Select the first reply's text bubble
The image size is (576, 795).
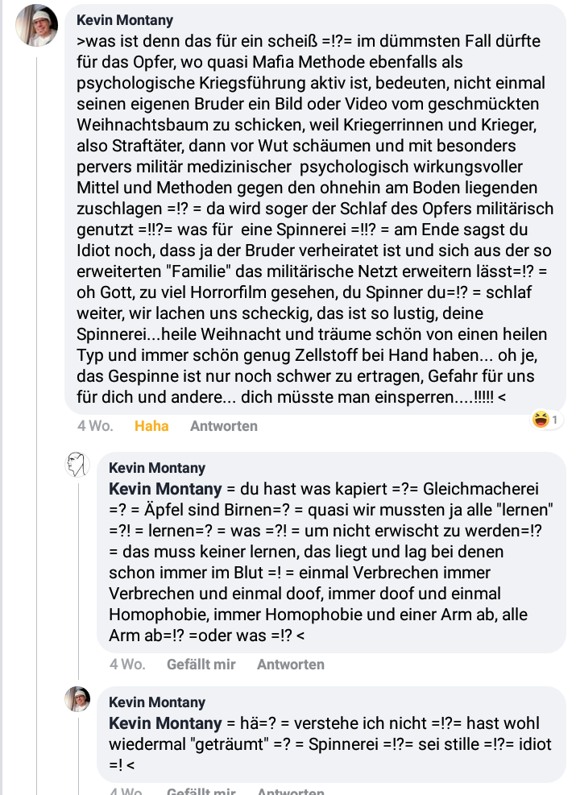pyautogui.click(x=331, y=552)
